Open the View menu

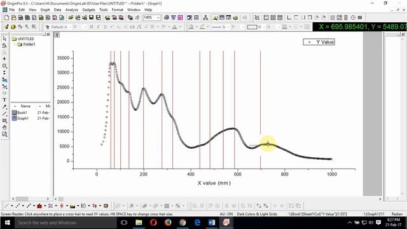pyautogui.click(x=32, y=10)
